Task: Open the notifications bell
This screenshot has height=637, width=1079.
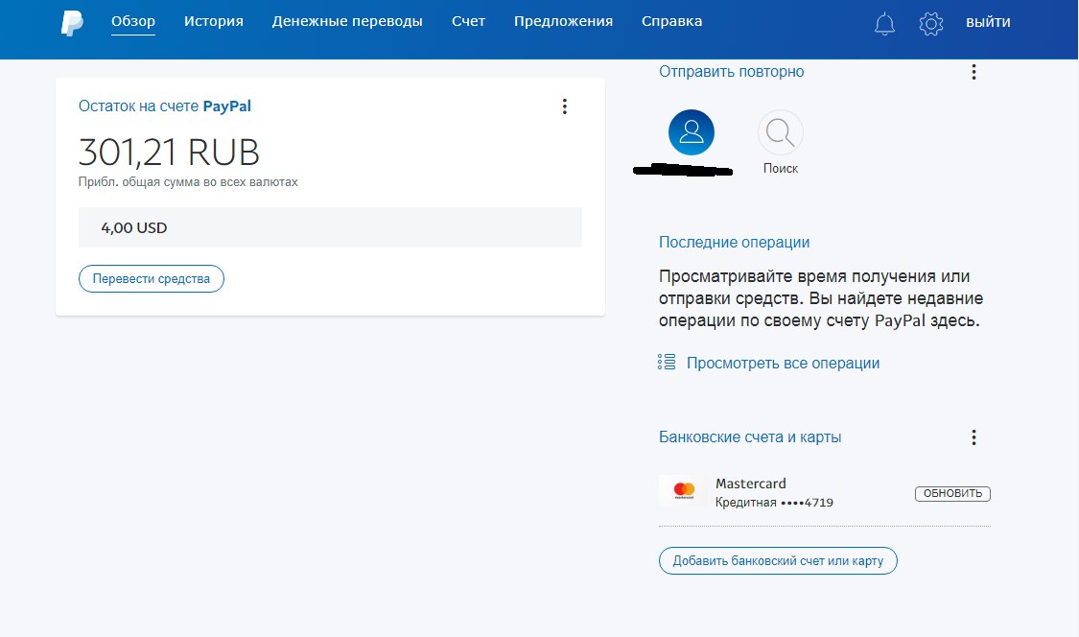Action: [884, 24]
